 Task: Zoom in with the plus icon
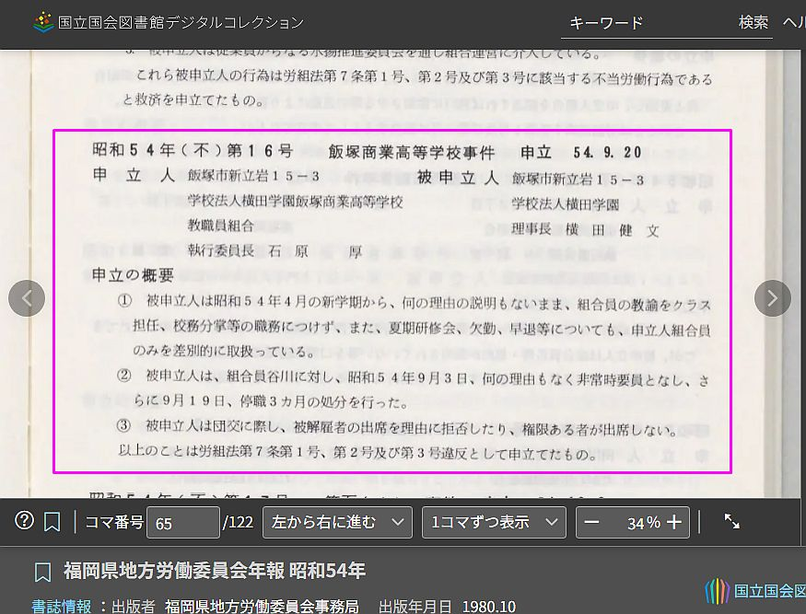(674, 522)
